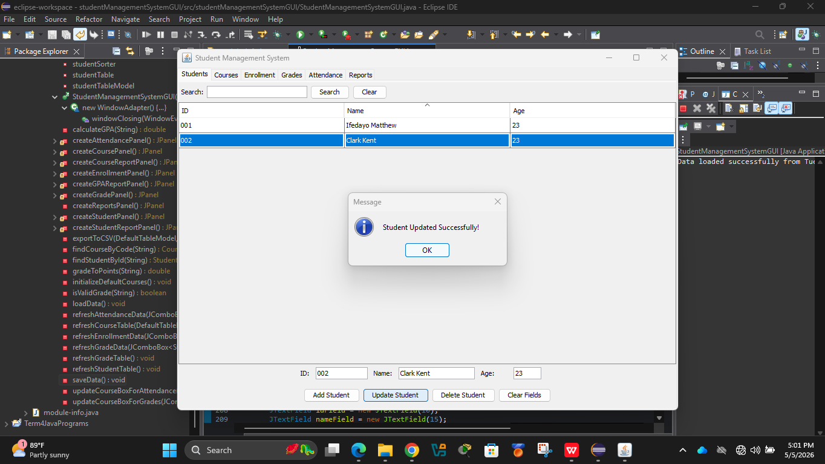Open the Open Console dropdown arrow
The width and height of the screenshot is (825, 464).
point(731,126)
